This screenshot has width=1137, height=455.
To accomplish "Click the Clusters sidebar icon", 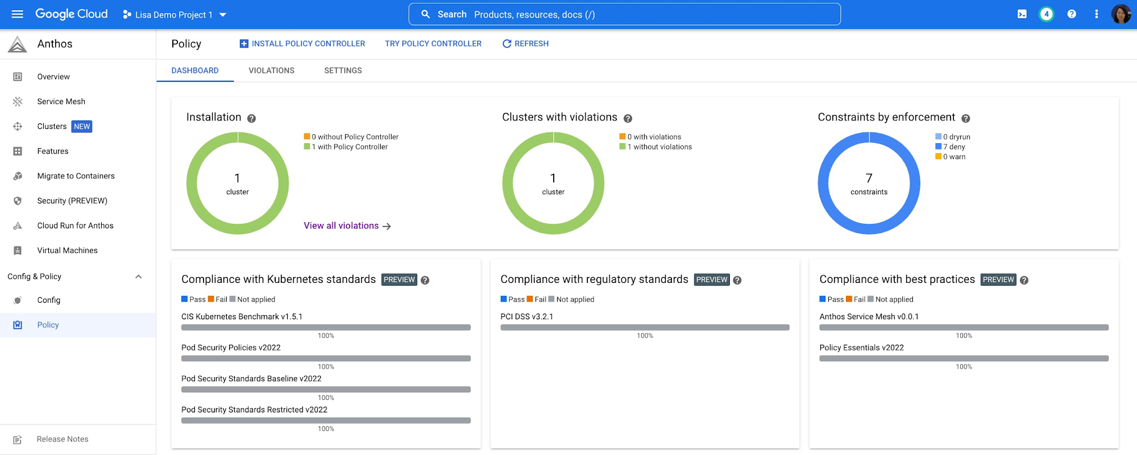I will 18,127.
